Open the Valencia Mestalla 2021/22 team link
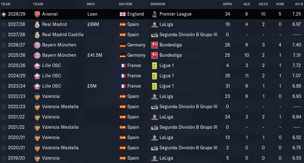 click(x=60, y=127)
